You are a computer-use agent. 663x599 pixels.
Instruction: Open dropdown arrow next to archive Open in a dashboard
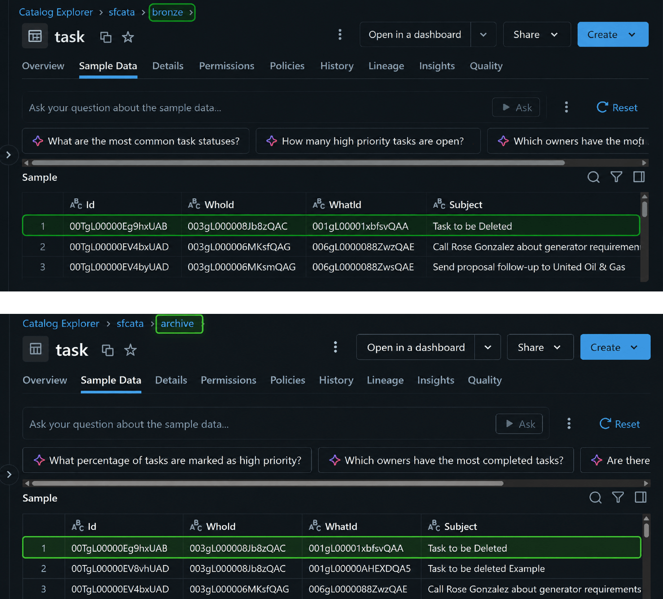point(487,348)
